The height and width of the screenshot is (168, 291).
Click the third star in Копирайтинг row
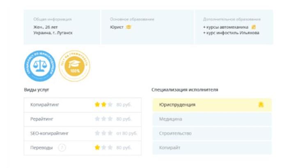click(x=110, y=104)
